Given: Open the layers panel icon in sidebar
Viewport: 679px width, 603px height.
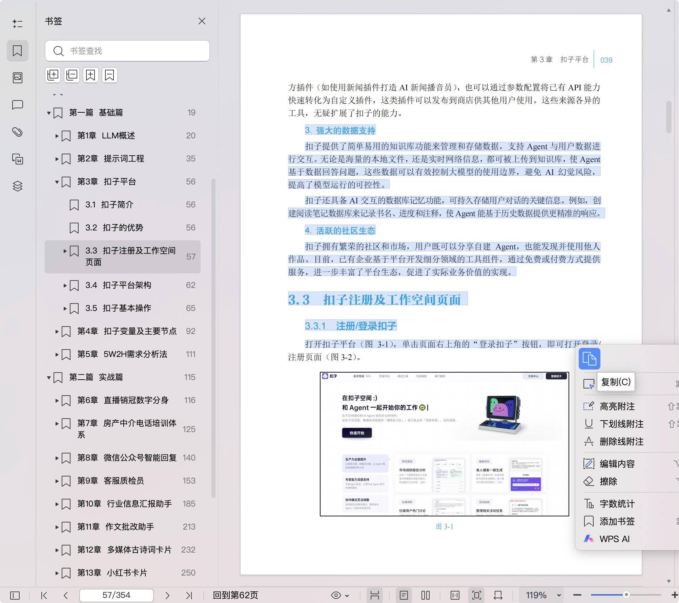Looking at the screenshot, I should (x=18, y=186).
